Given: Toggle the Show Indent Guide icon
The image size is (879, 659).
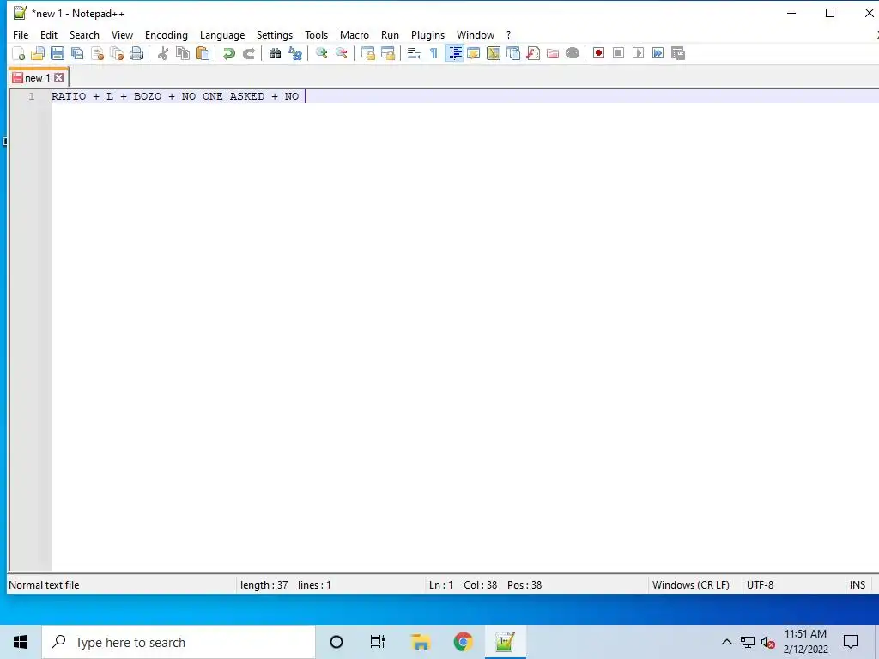Looking at the screenshot, I should point(454,53).
